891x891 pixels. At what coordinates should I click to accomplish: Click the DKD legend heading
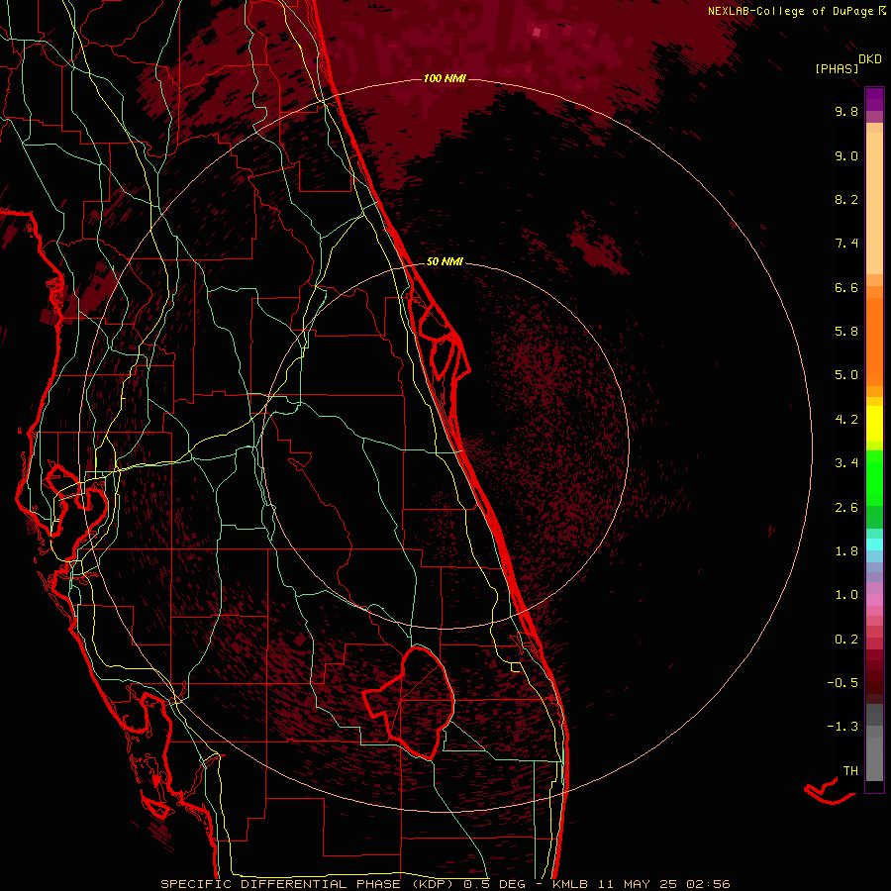pyautogui.click(x=869, y=59)
